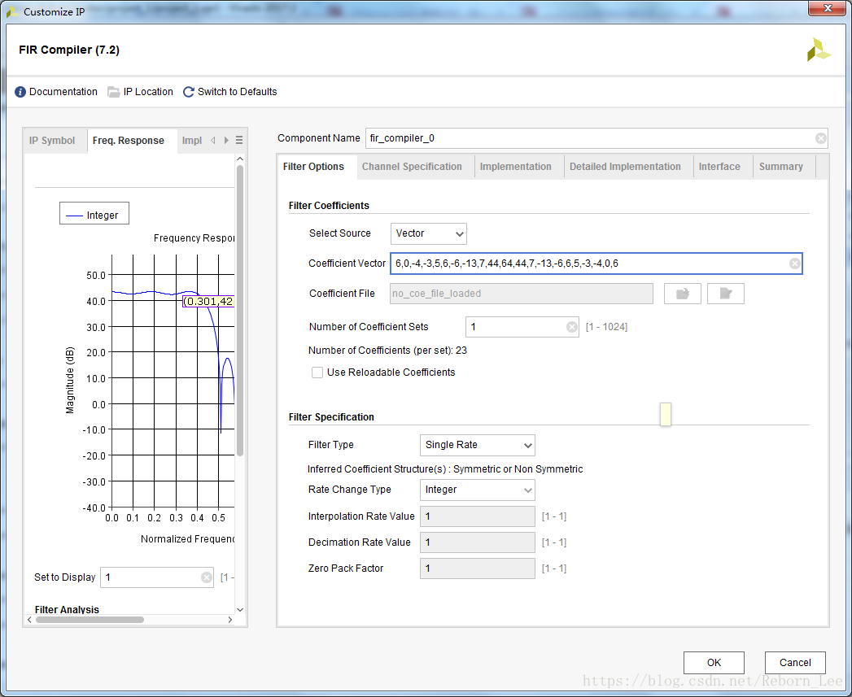The height and width of the screenshot is (697, 852).
Task: Click the Filter Analysis heading
Action: (67, 609)
